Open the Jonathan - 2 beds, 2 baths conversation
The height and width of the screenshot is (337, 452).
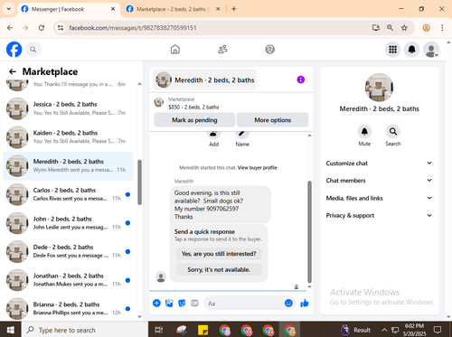[68, 280]
